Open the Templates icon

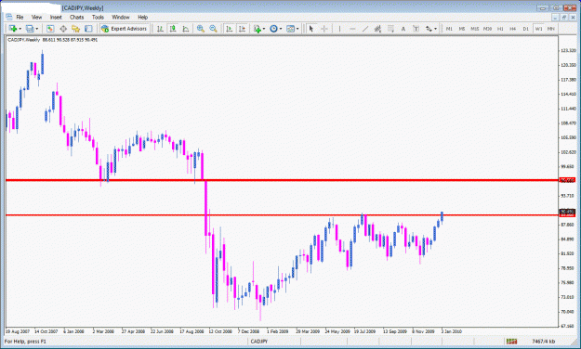(x=290, y=29)
